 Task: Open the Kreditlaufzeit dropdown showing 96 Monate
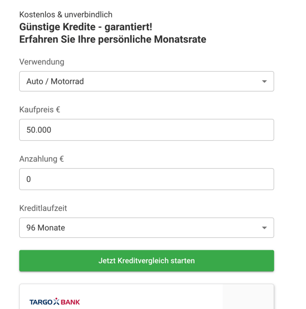point(147,228)
